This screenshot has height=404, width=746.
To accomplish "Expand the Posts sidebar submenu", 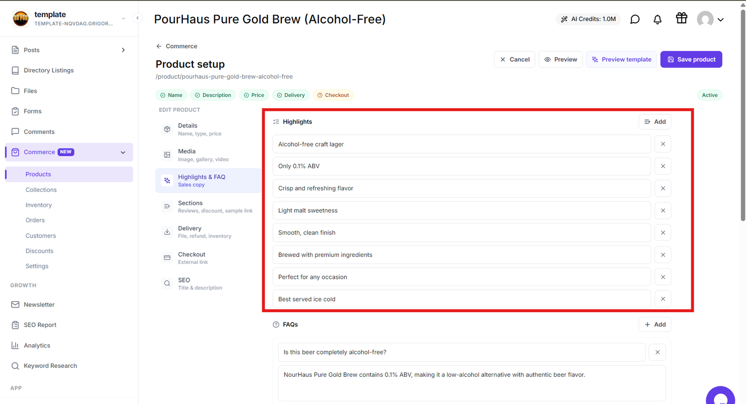I will [123, 50].
